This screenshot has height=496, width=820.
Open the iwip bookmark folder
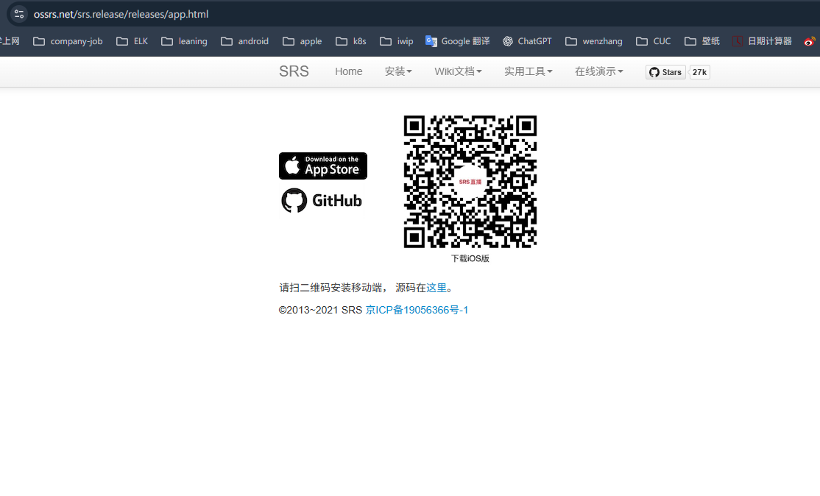click(396, 41)
